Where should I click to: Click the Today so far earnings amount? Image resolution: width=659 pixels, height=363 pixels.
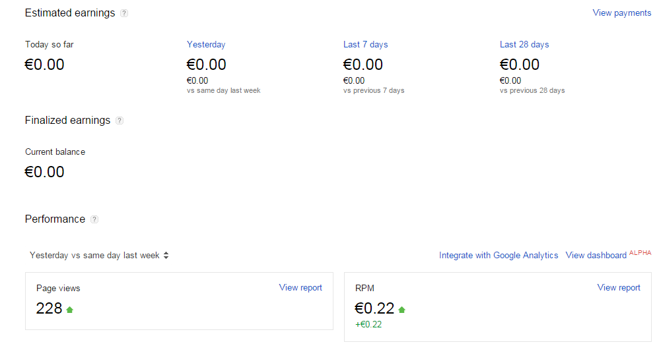click(45, 65)
